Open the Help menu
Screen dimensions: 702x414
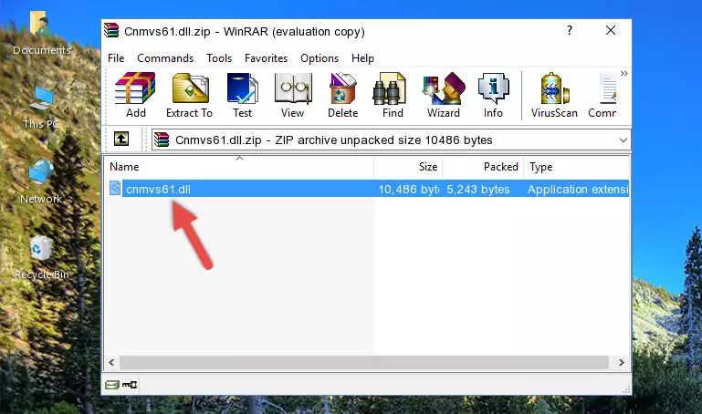click(x=362, y=58)
